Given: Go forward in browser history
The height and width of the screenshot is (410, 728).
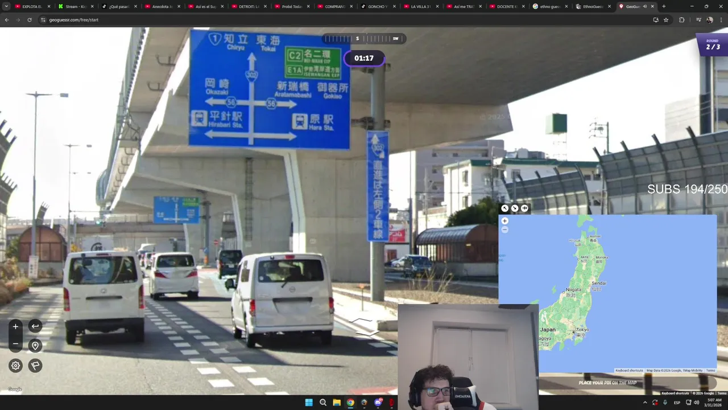Looking at the screenshot, I should 18,20.
